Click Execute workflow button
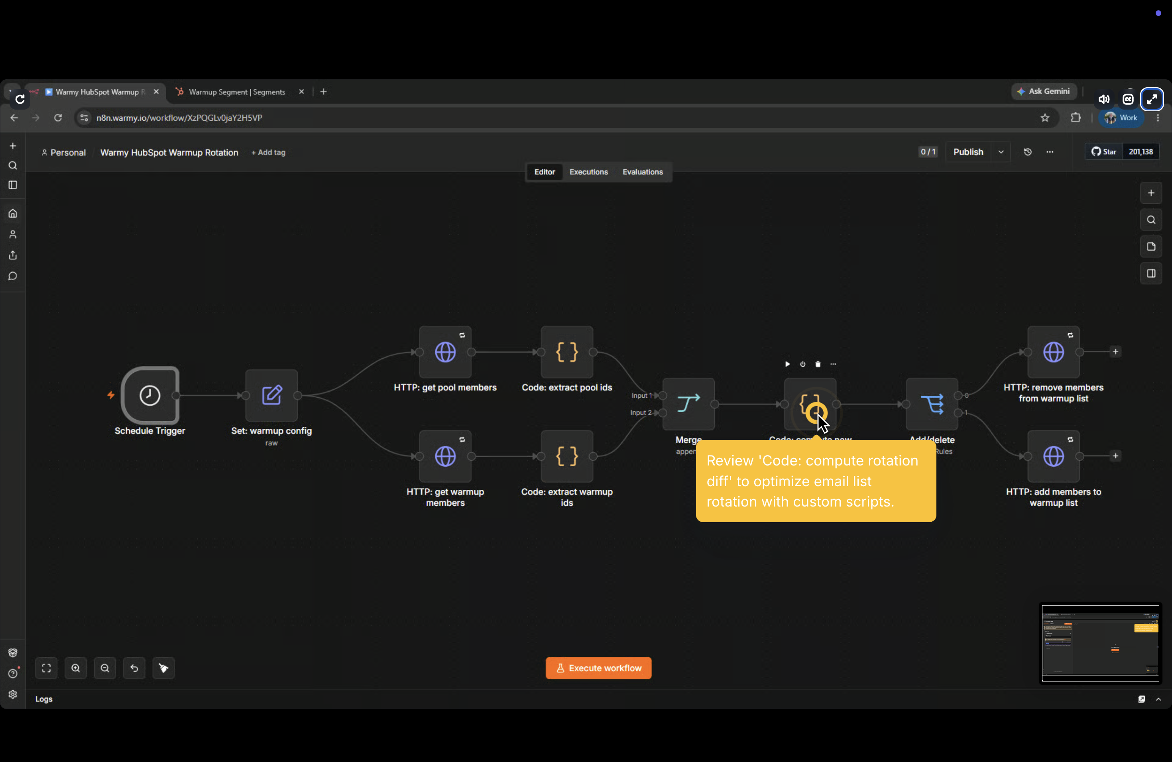This screenshot has width=1172, height=762. pos(598,668)
